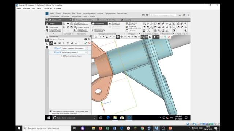The height and width of the screenshot is (131, 234).
Task: Click the new document icon in ribbon
Action: point(64,24)
